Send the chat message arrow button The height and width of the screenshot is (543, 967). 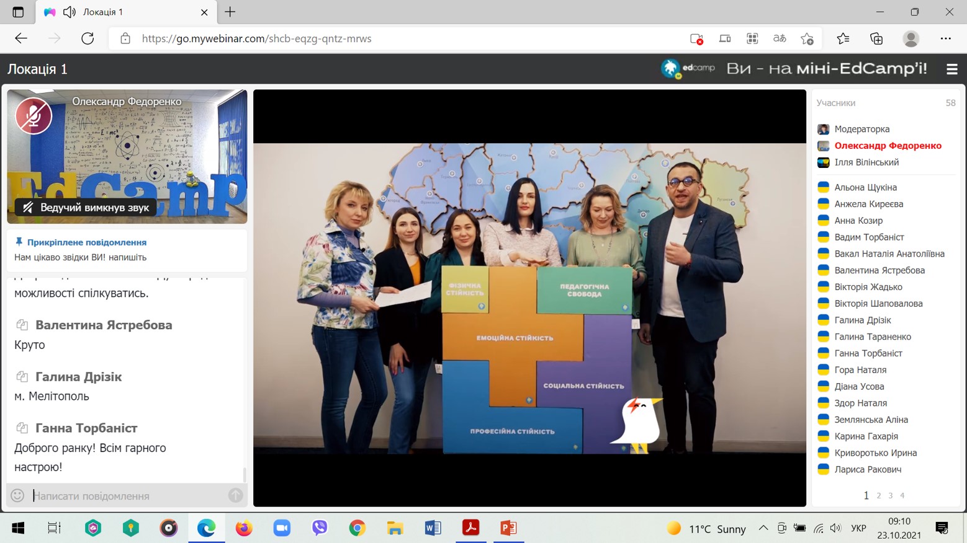[235, 495]
